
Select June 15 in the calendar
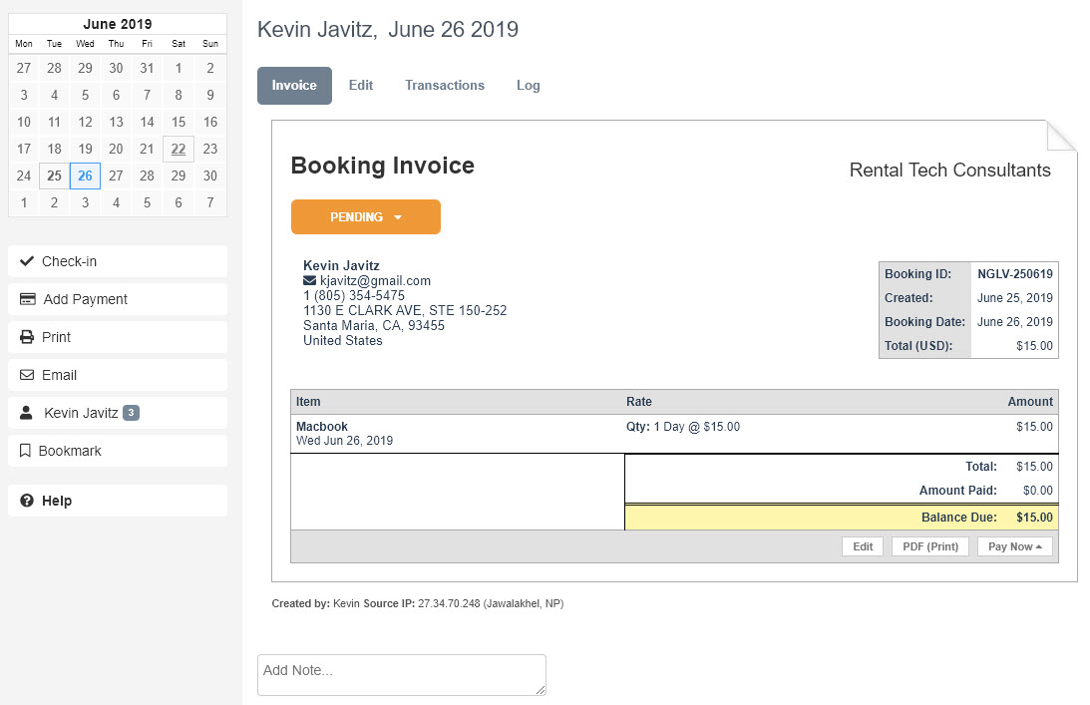179,123
